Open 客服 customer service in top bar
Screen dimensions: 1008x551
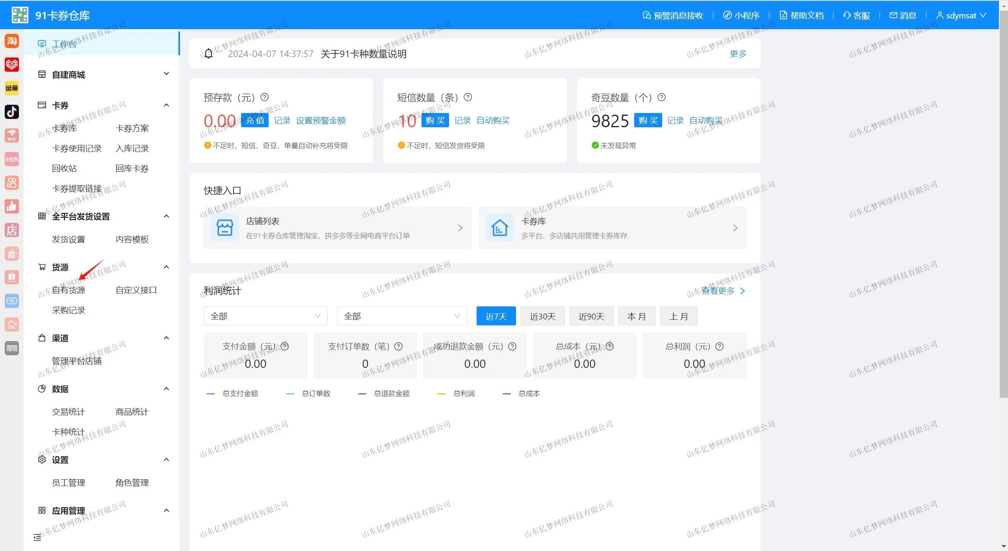[x=856, y=15]
